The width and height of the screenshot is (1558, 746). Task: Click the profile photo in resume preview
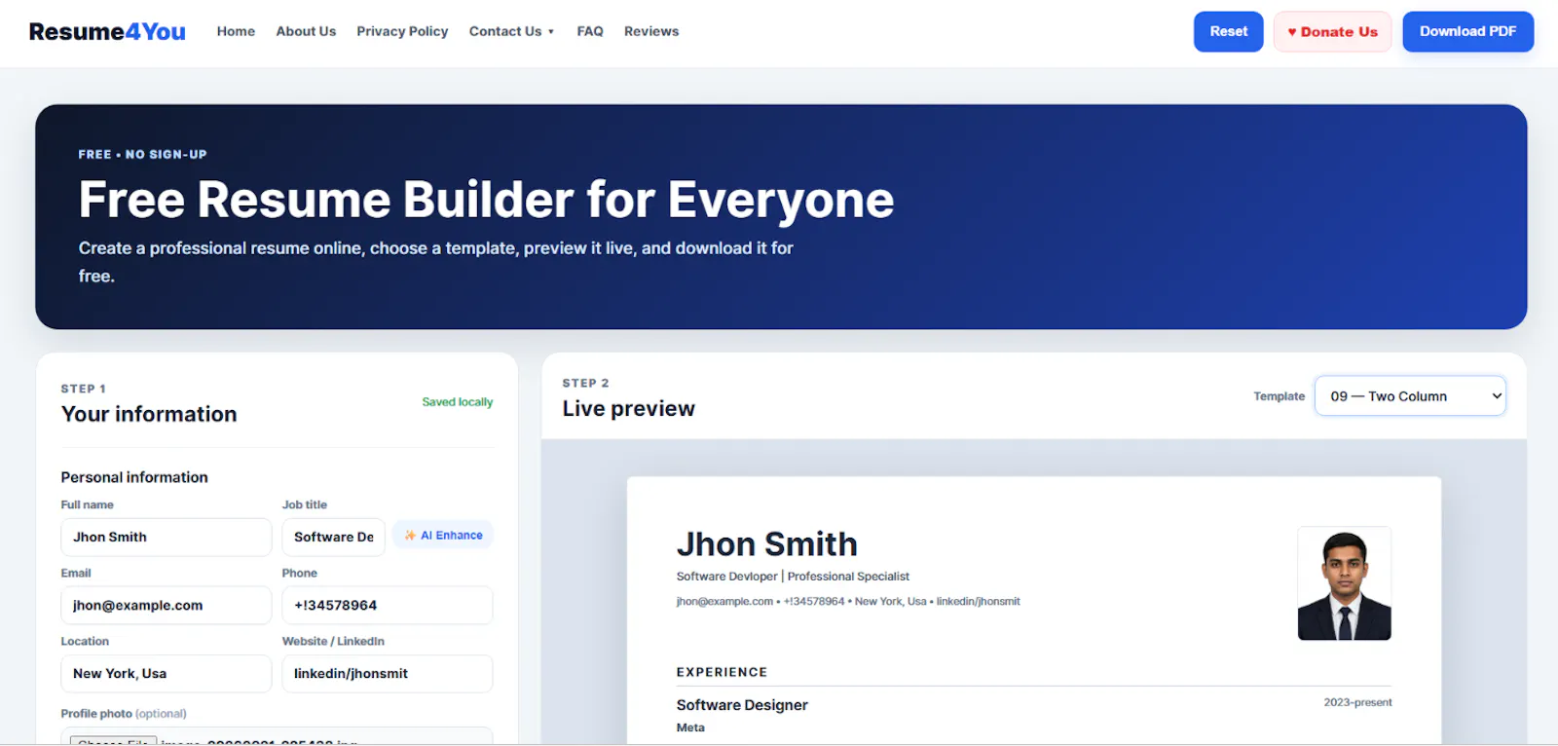[x=1345, y=583]
